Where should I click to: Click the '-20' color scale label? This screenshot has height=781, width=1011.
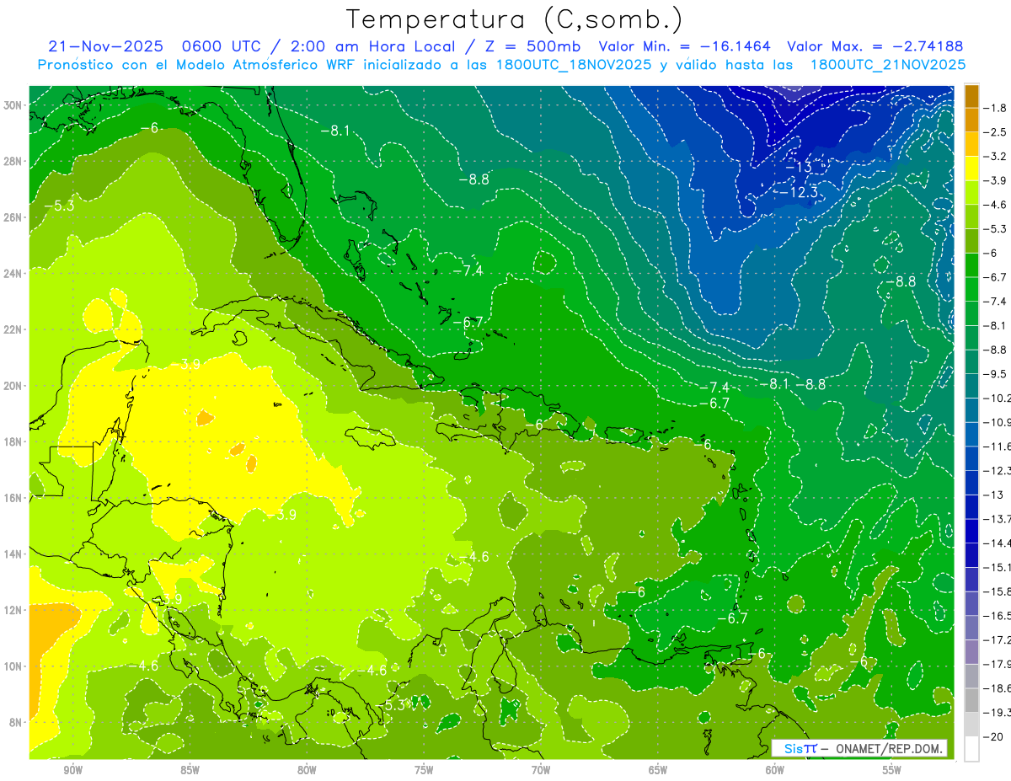[994, 736]
